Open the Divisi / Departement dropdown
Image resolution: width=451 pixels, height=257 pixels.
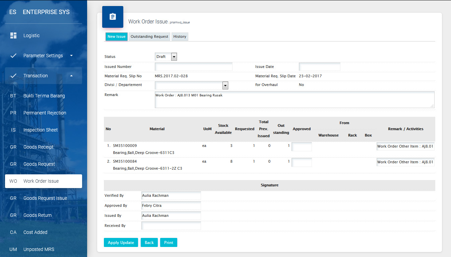pos(191,86)
